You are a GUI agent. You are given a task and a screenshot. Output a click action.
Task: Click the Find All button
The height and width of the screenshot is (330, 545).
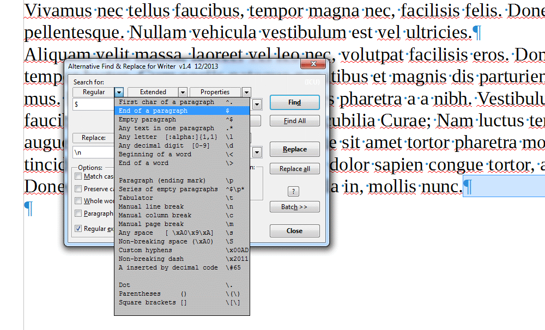294,121
